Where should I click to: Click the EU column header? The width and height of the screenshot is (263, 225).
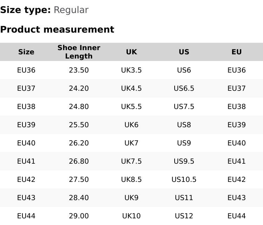tap(237, 52)
